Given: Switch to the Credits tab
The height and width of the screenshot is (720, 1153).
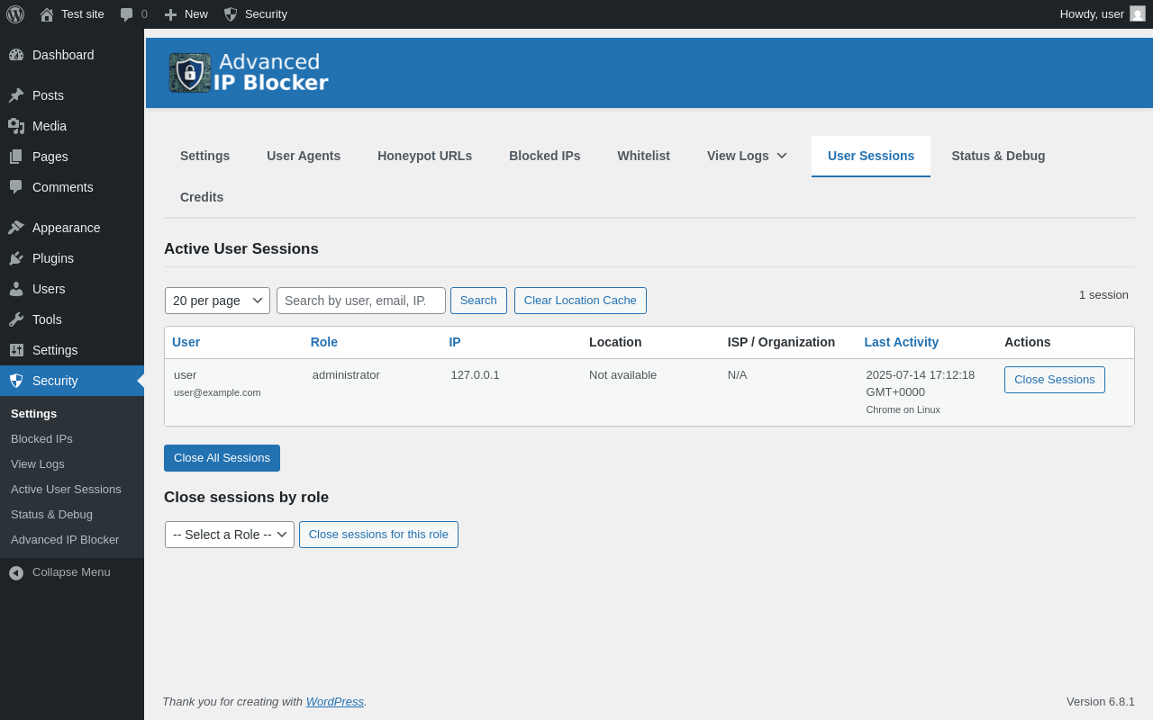Looking at the screenshot, I should [202, 197].
